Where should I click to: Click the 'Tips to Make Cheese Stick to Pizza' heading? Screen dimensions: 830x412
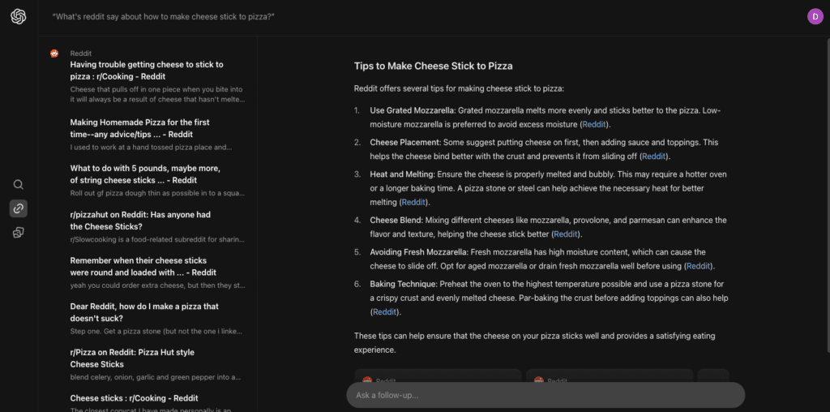[x=433, y=67]
